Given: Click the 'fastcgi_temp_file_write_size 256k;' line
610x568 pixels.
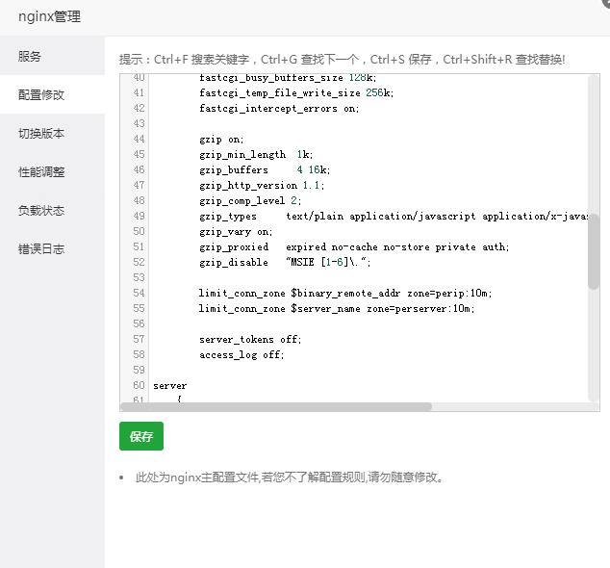Looking at the screenshot, I should coord(296,93).
